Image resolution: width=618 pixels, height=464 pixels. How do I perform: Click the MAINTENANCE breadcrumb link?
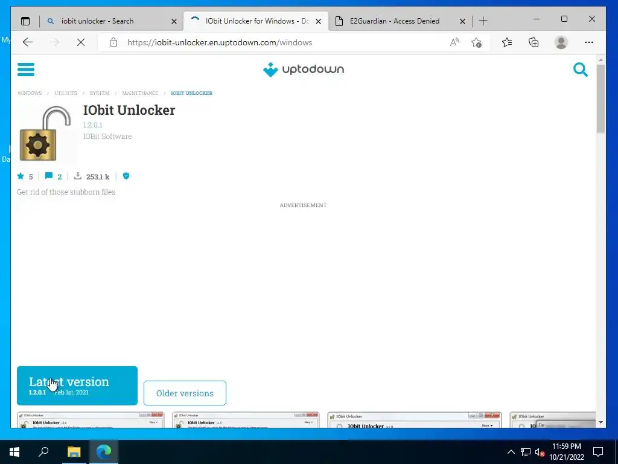140,93
